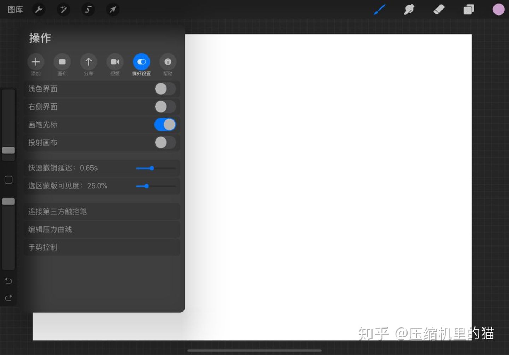Screen dimensions: 509x355
Task: Switch to the 添加 tab
Action: pos(36,65)
